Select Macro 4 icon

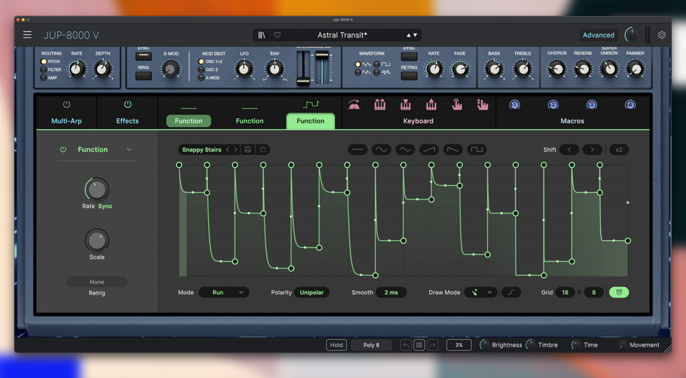(630, 105)
